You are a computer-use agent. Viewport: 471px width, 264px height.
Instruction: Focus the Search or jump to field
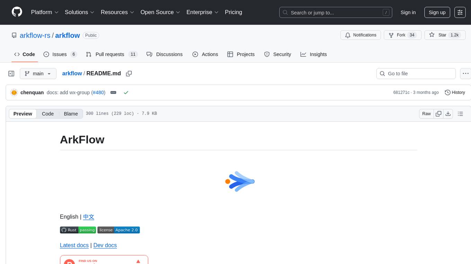pos(336,12)
